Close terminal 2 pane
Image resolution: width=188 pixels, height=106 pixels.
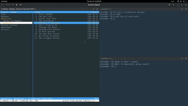[x=186, y=9]
